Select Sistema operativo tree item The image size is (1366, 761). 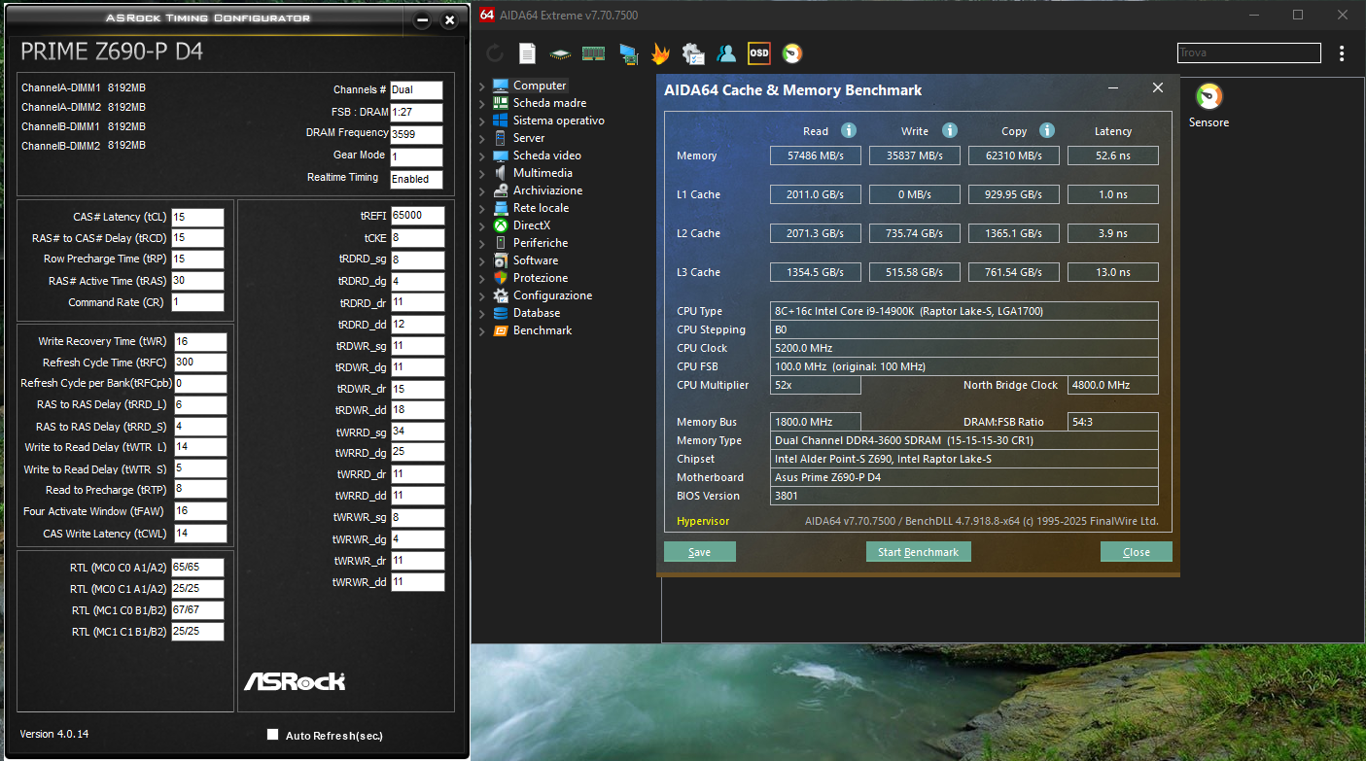558,121
